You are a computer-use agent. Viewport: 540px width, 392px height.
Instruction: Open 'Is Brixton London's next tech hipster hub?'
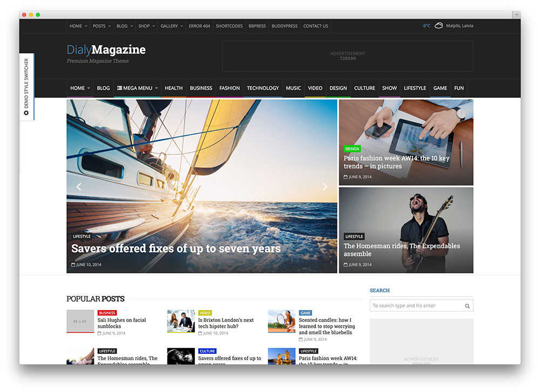226,323
